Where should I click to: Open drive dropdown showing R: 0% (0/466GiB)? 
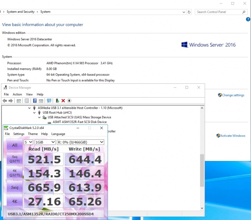pos(81,142)
